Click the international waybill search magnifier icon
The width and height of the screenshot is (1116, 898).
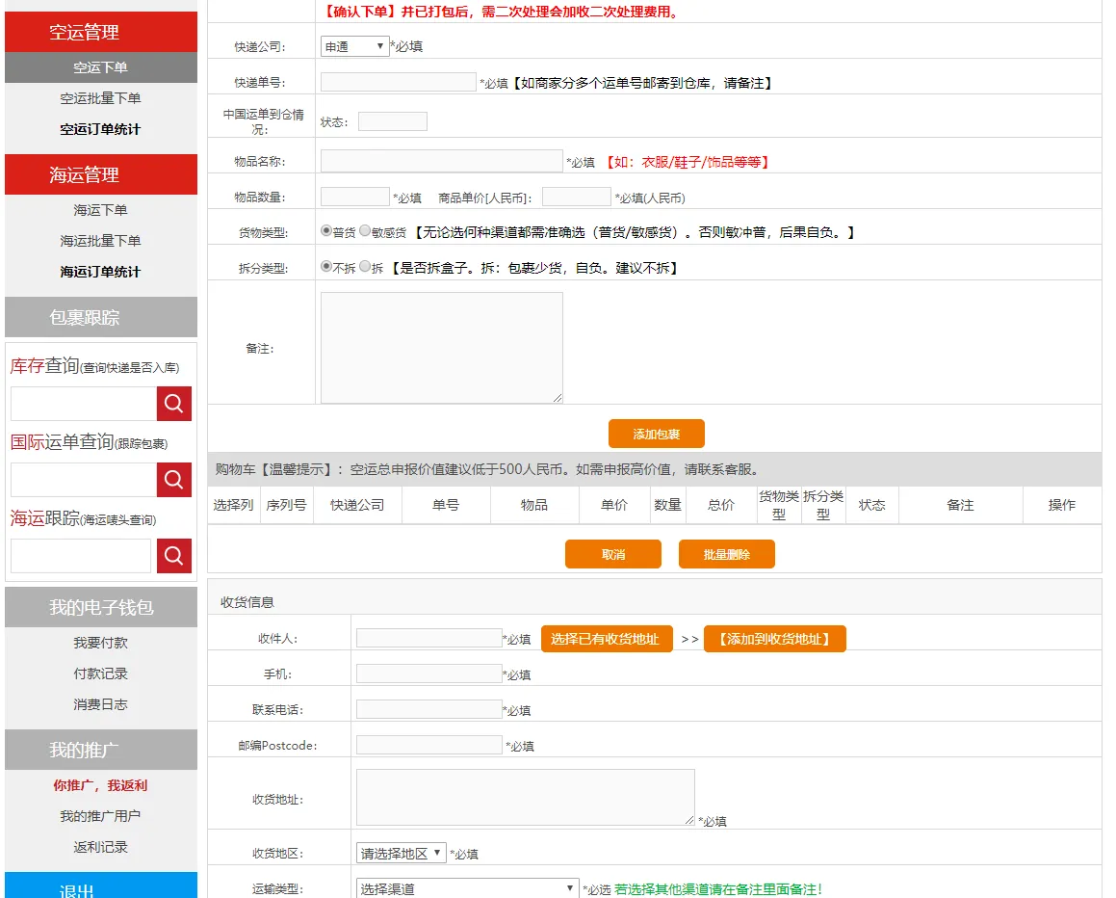pos(175,479)
